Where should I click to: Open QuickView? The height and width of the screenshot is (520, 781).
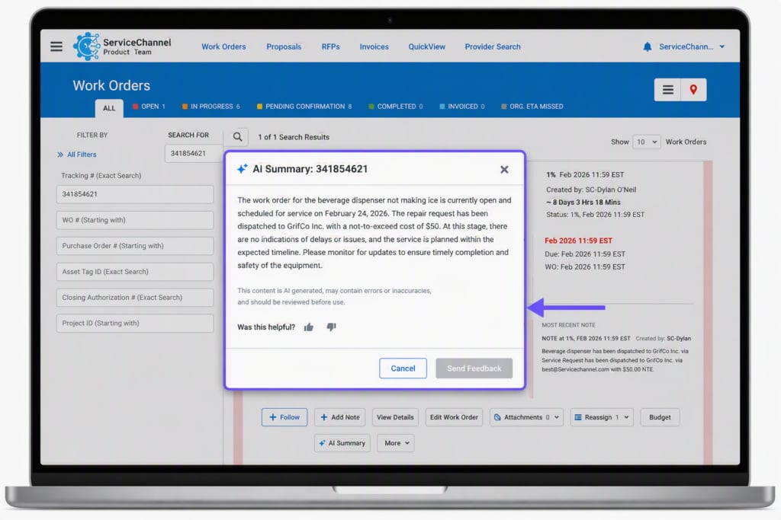point(427,46)
